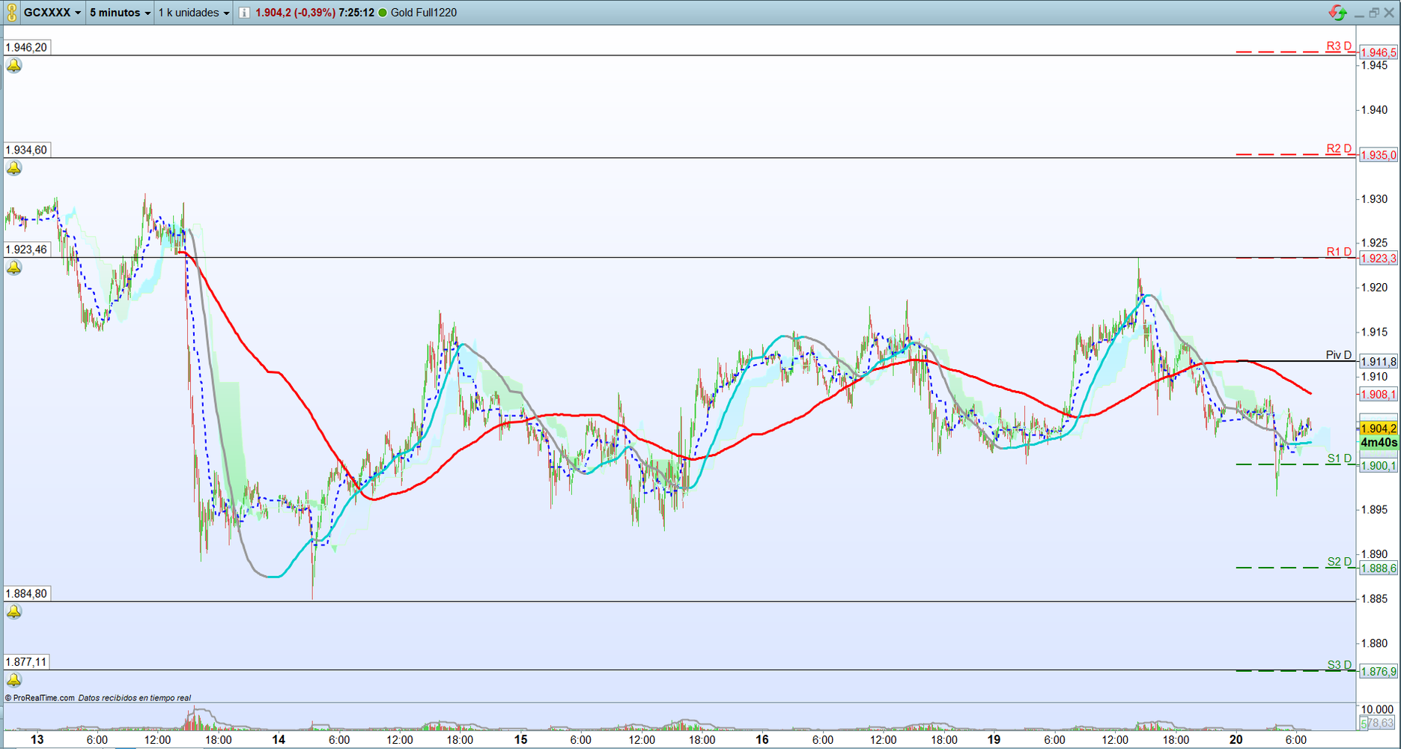Click the yellow chain link icon
The height and width of the screenshot is (749, 1401).
coord(11,13)
